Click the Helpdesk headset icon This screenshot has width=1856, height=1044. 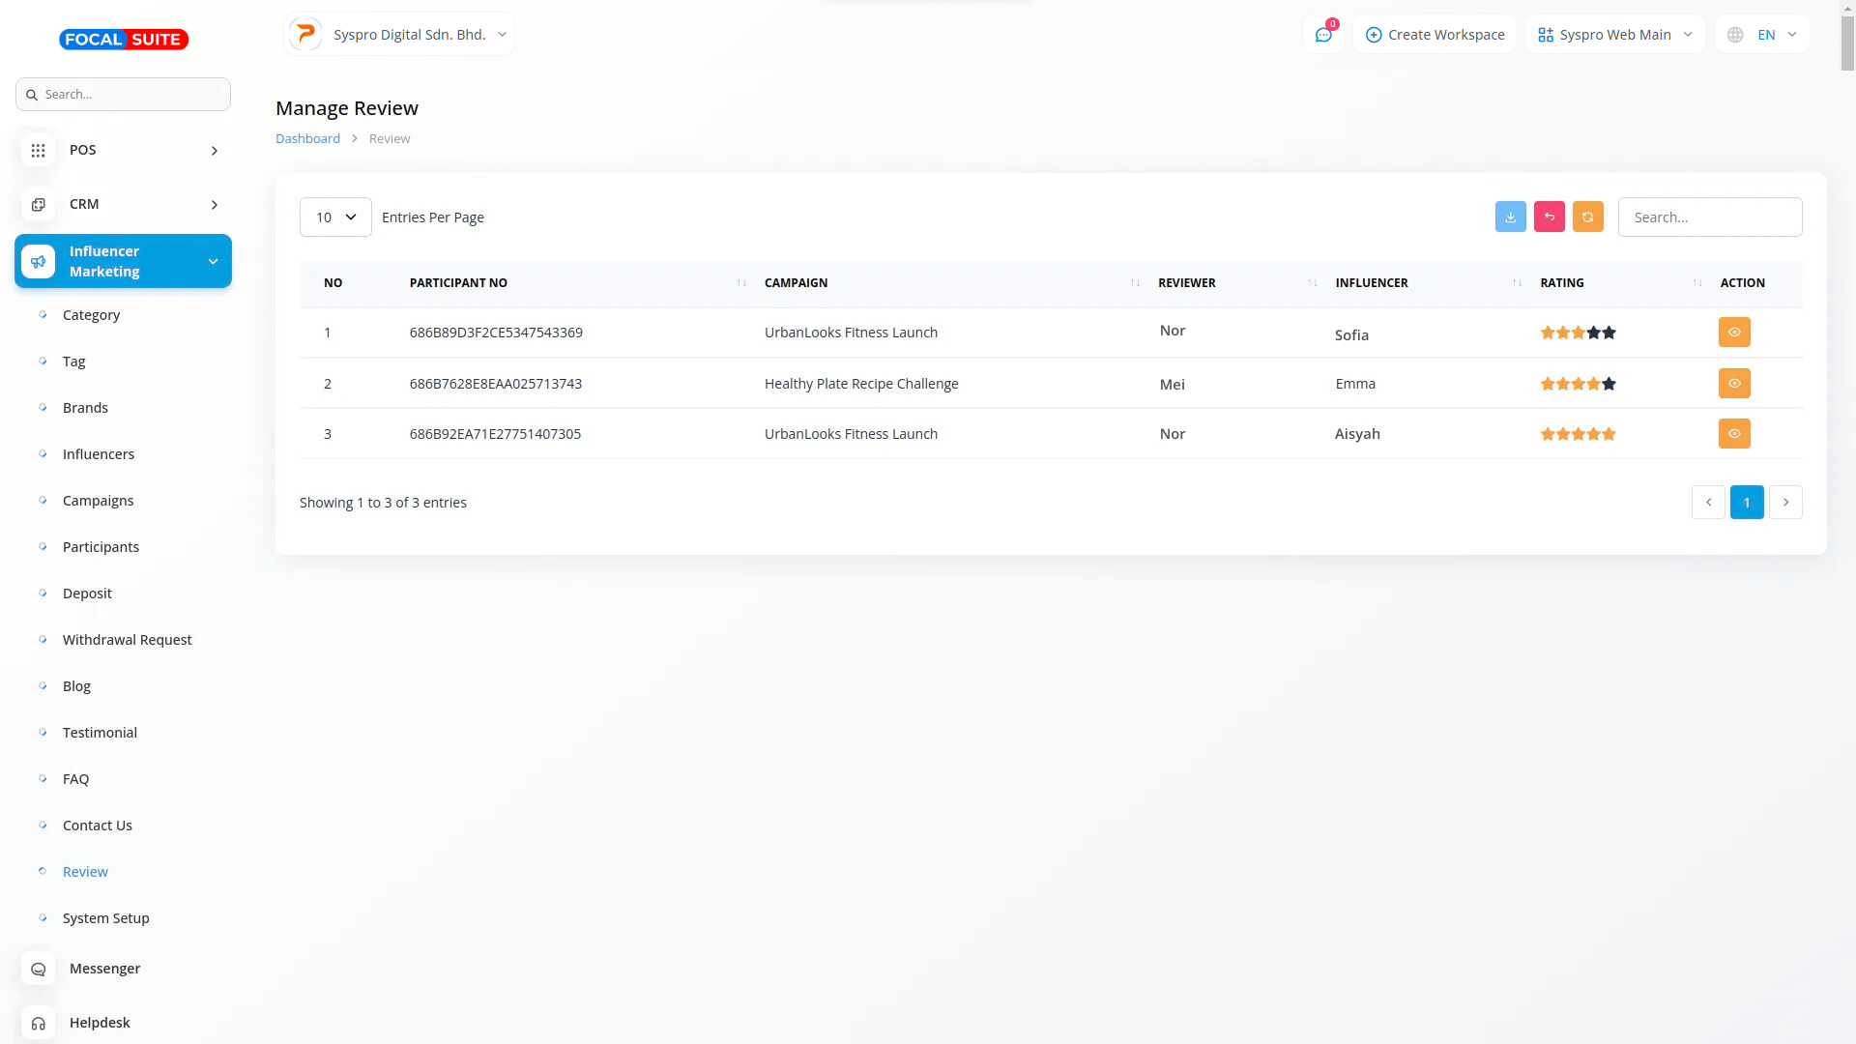pyautogui.click(x=38, y=1023)
